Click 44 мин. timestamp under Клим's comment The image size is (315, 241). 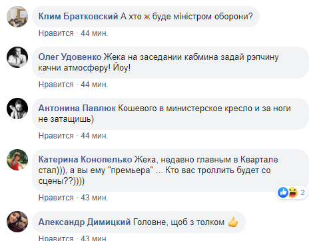[95, 33]
